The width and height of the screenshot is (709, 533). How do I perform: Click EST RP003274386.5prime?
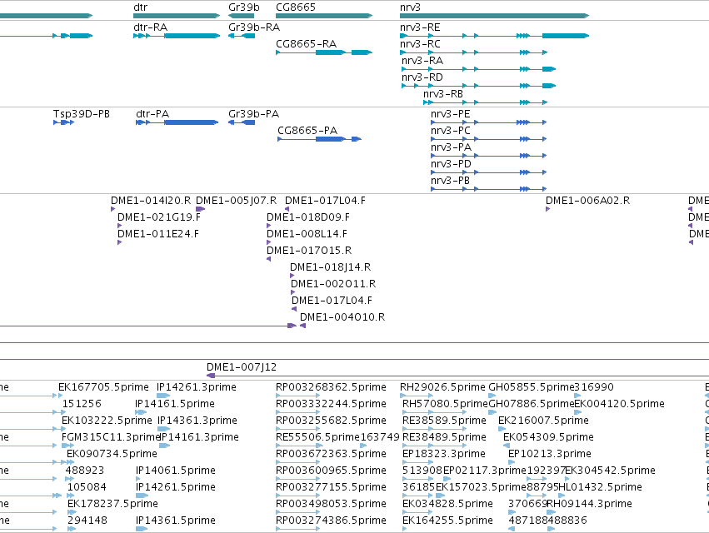pos(331,521)
